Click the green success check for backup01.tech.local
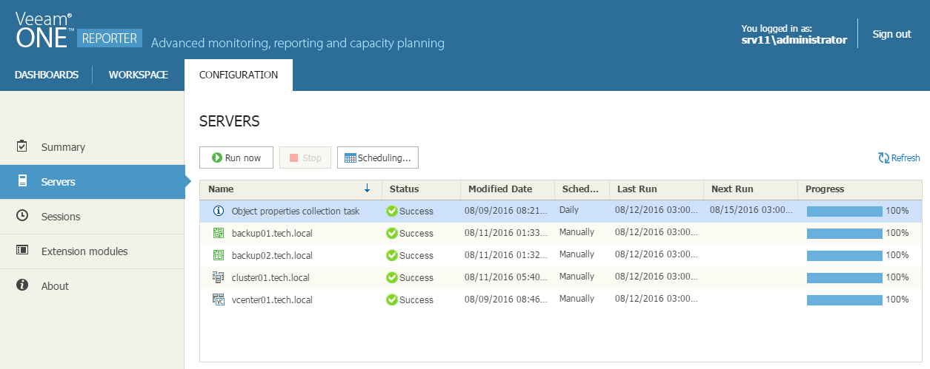 (392, 233)
